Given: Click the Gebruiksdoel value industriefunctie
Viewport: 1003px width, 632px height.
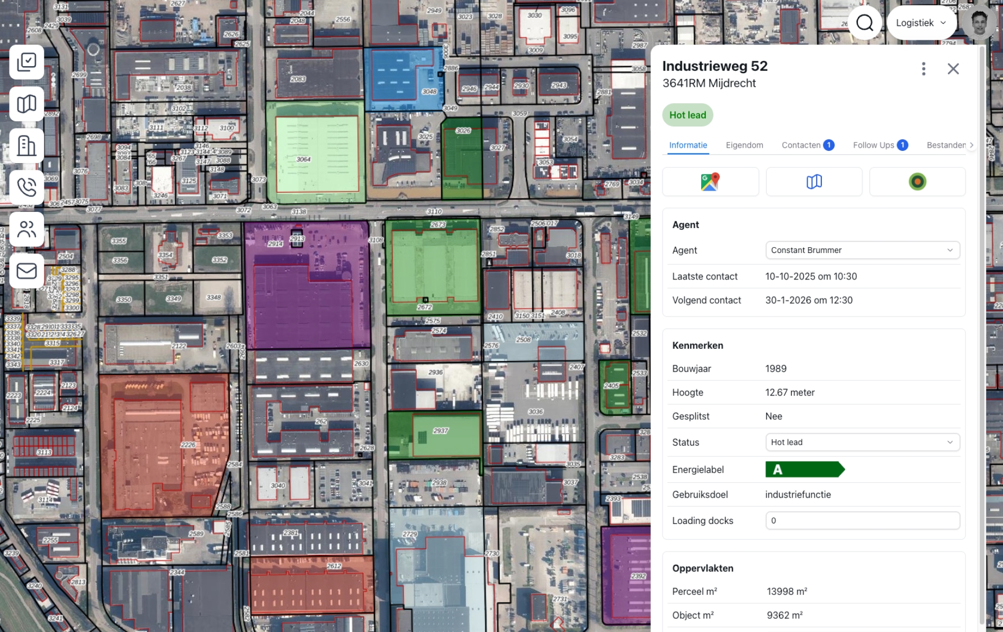Looking at the screenshot, I should coord(798,494).
